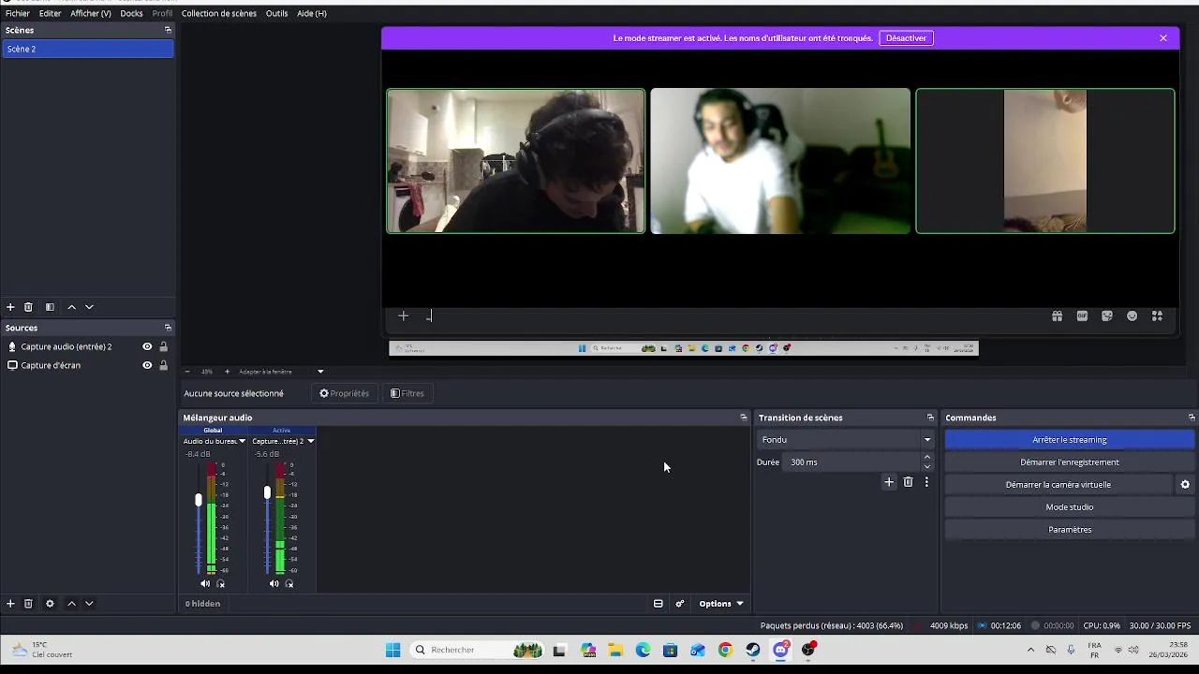Open Audio du bureau channel dropdown arrow
The image size is (1199, 674).
[243, 441]
